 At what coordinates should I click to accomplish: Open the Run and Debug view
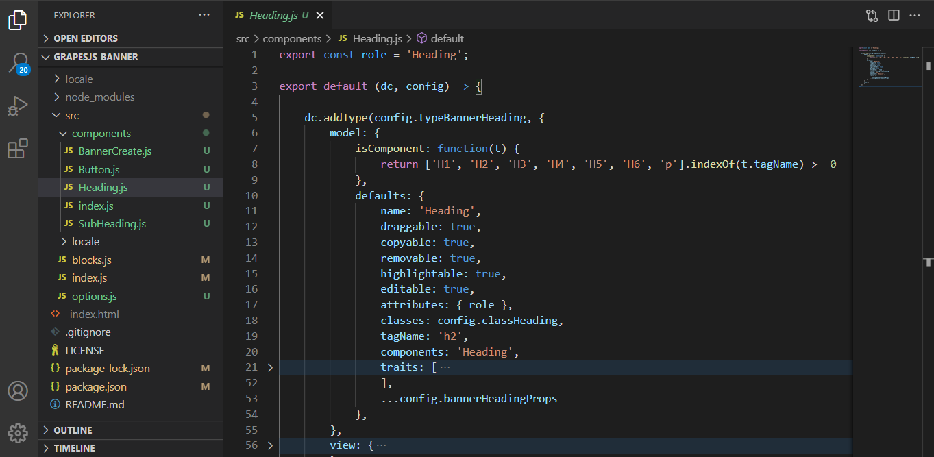(18, 106)
